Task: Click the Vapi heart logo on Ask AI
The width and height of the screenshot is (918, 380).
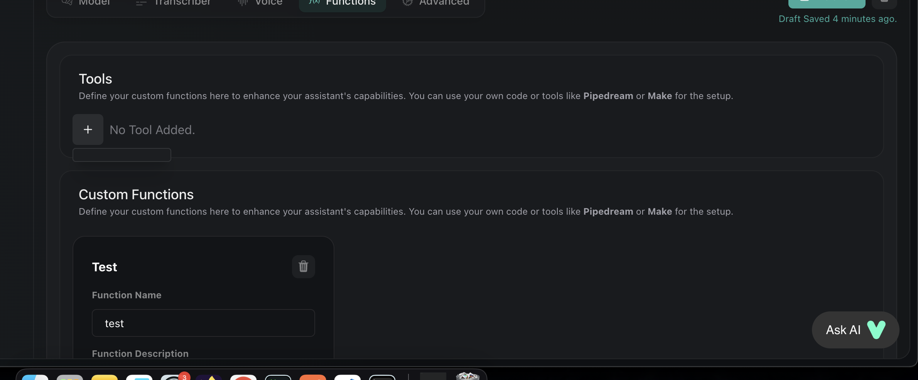Action: point(876,330)
